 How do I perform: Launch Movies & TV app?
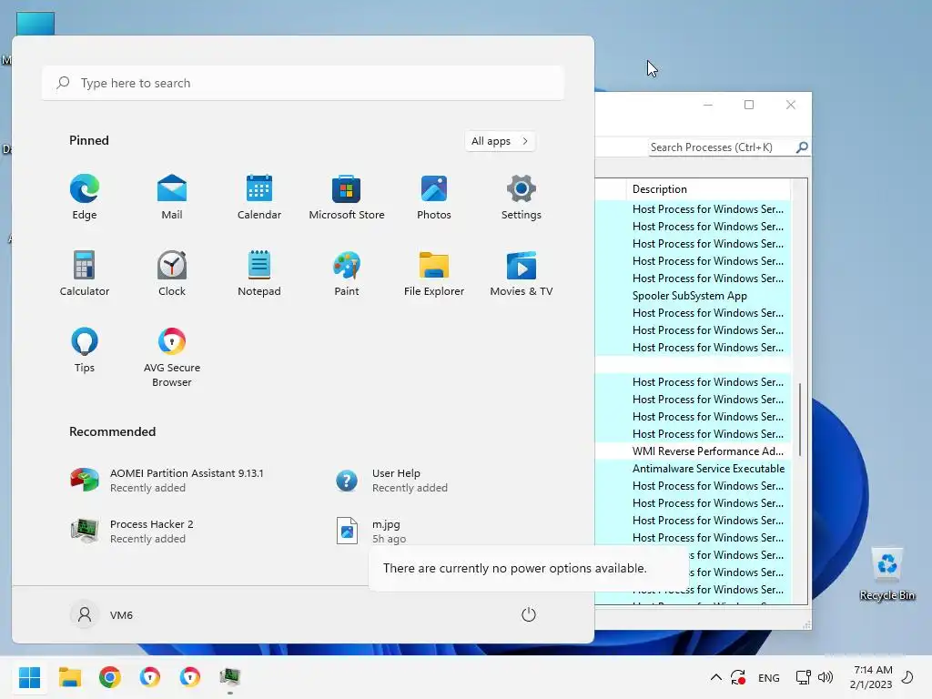522,273
